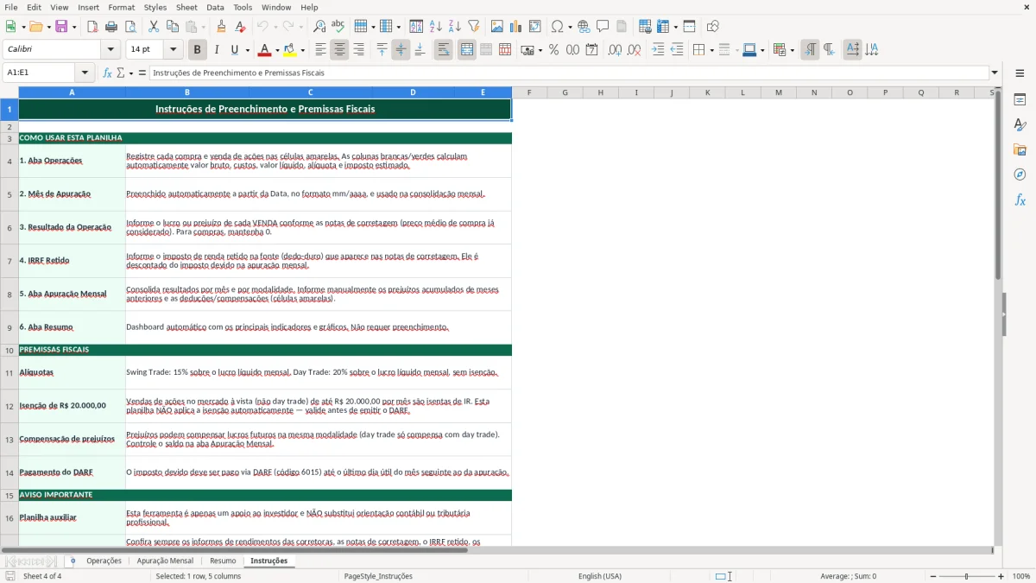Format the cell as date

(591, 50)
